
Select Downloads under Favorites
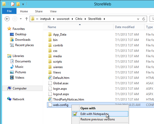pyautogui.click(x=23, y=40)
